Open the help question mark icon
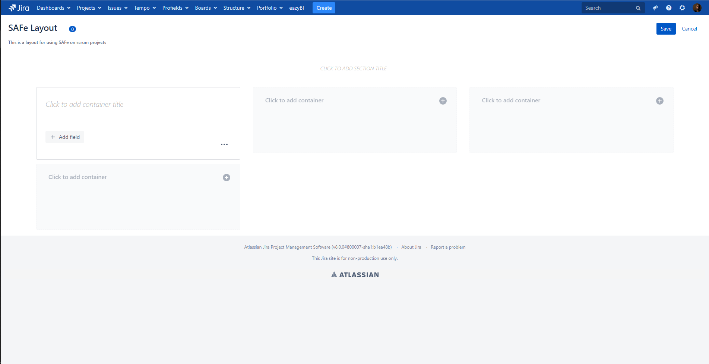This screenshot has height=364, width=709. (669, 8)
